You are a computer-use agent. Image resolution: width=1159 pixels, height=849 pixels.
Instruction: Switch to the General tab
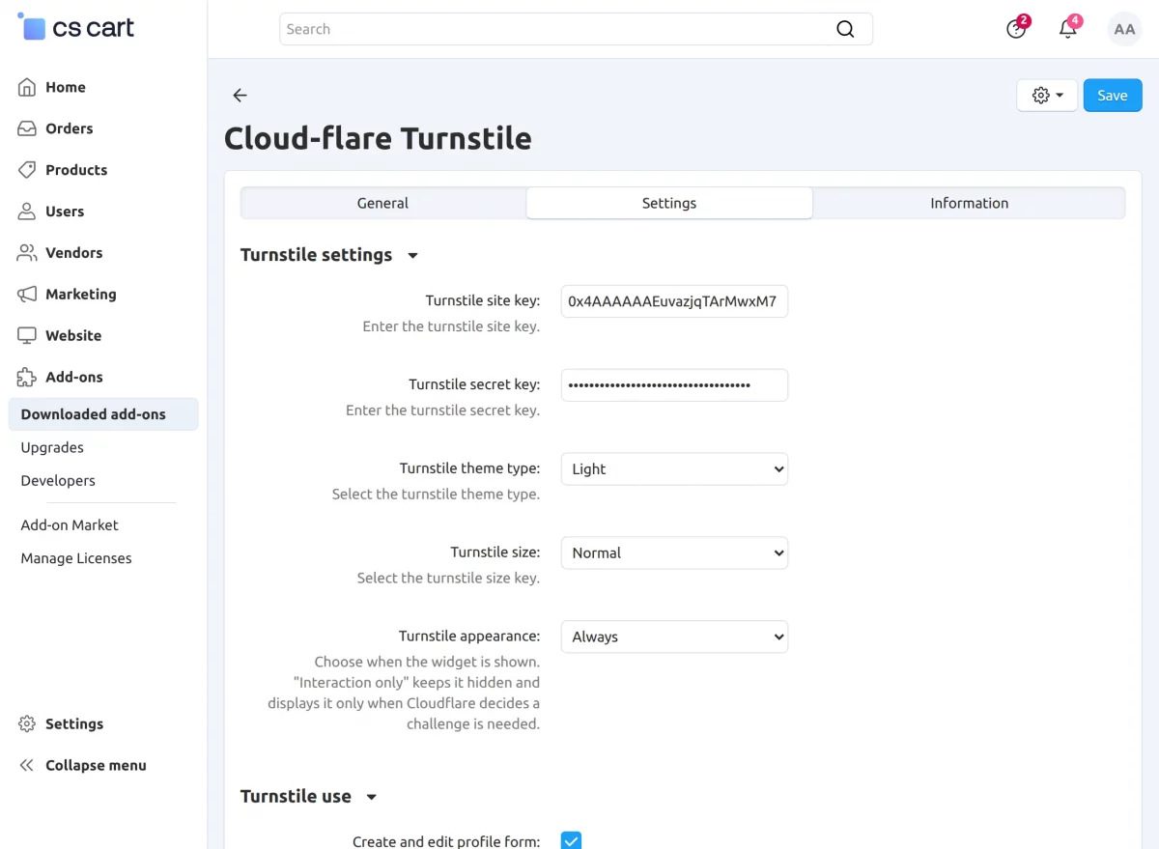click(382, 203)
